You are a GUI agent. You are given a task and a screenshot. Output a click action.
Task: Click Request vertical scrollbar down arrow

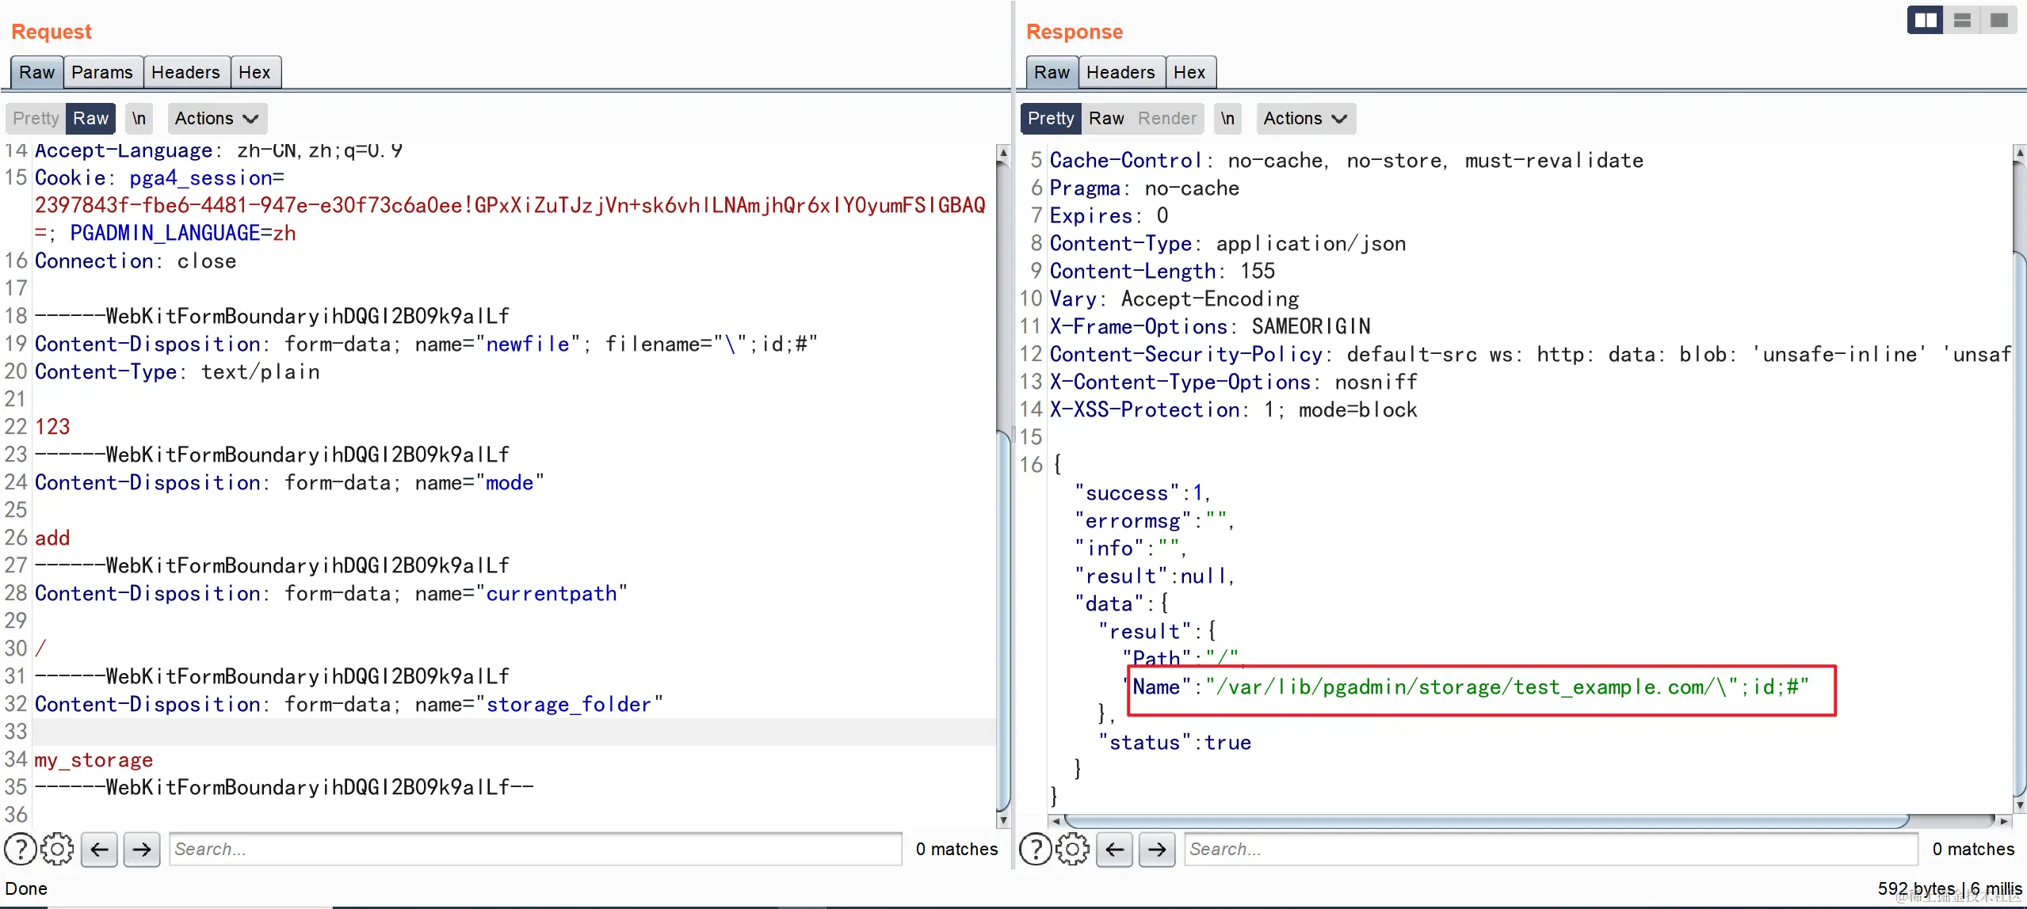coord(1002,820)
